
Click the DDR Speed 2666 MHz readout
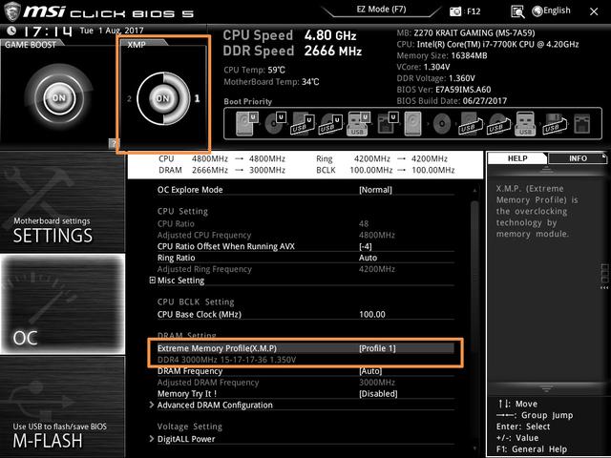tap(292, 51)
